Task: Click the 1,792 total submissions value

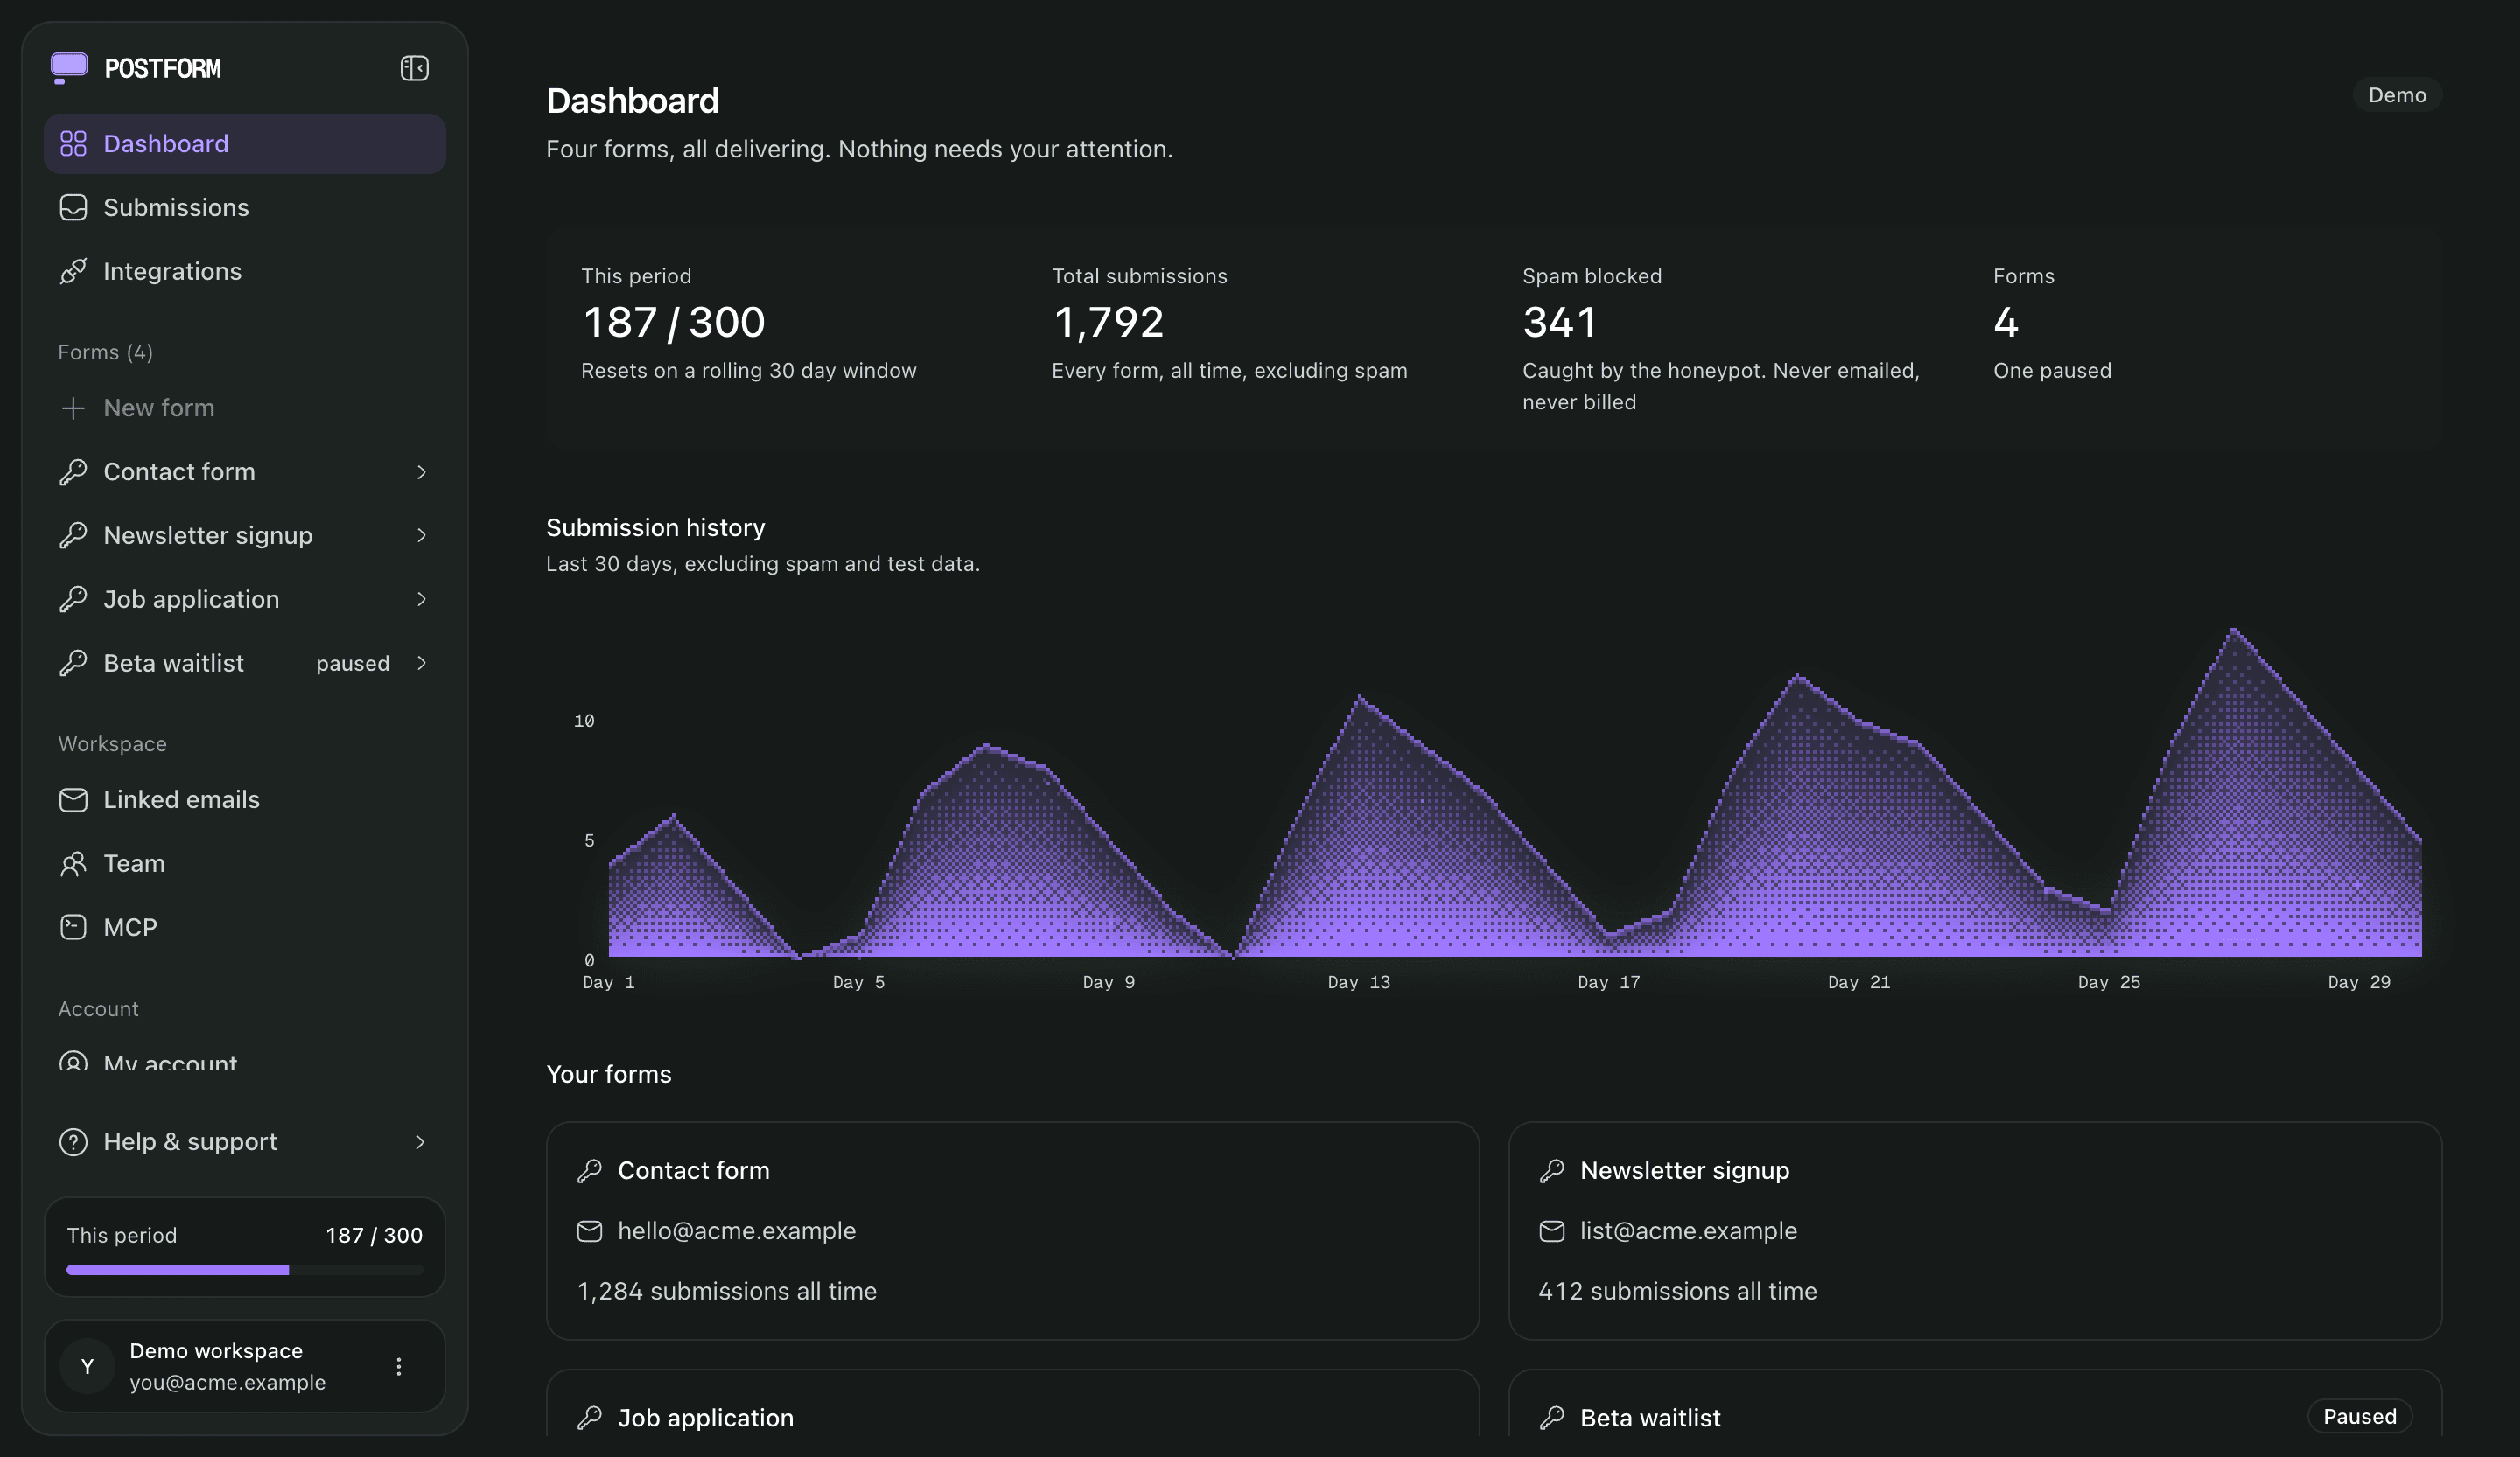Action: click(x=1108, y=322)
